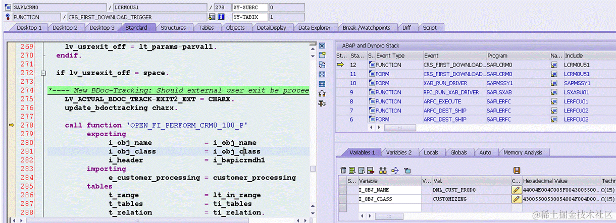Click the full-screen tool icon beside the editor
This screenshot has width=616, height=223.
pos(322,74)
